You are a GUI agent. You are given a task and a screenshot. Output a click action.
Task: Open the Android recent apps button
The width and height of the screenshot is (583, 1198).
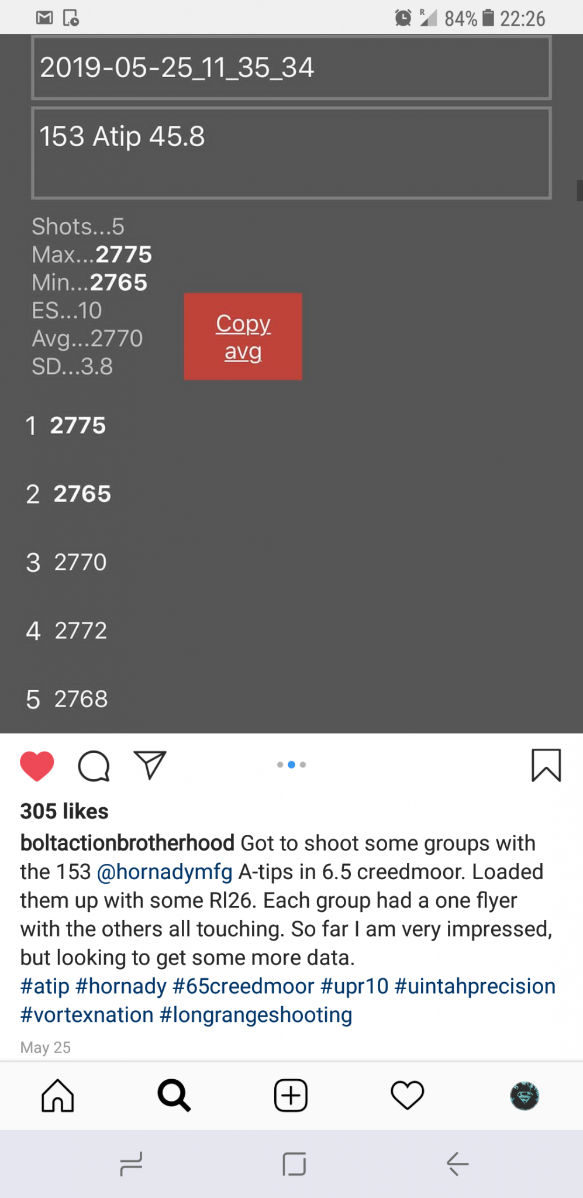[x=131, y=1163]
